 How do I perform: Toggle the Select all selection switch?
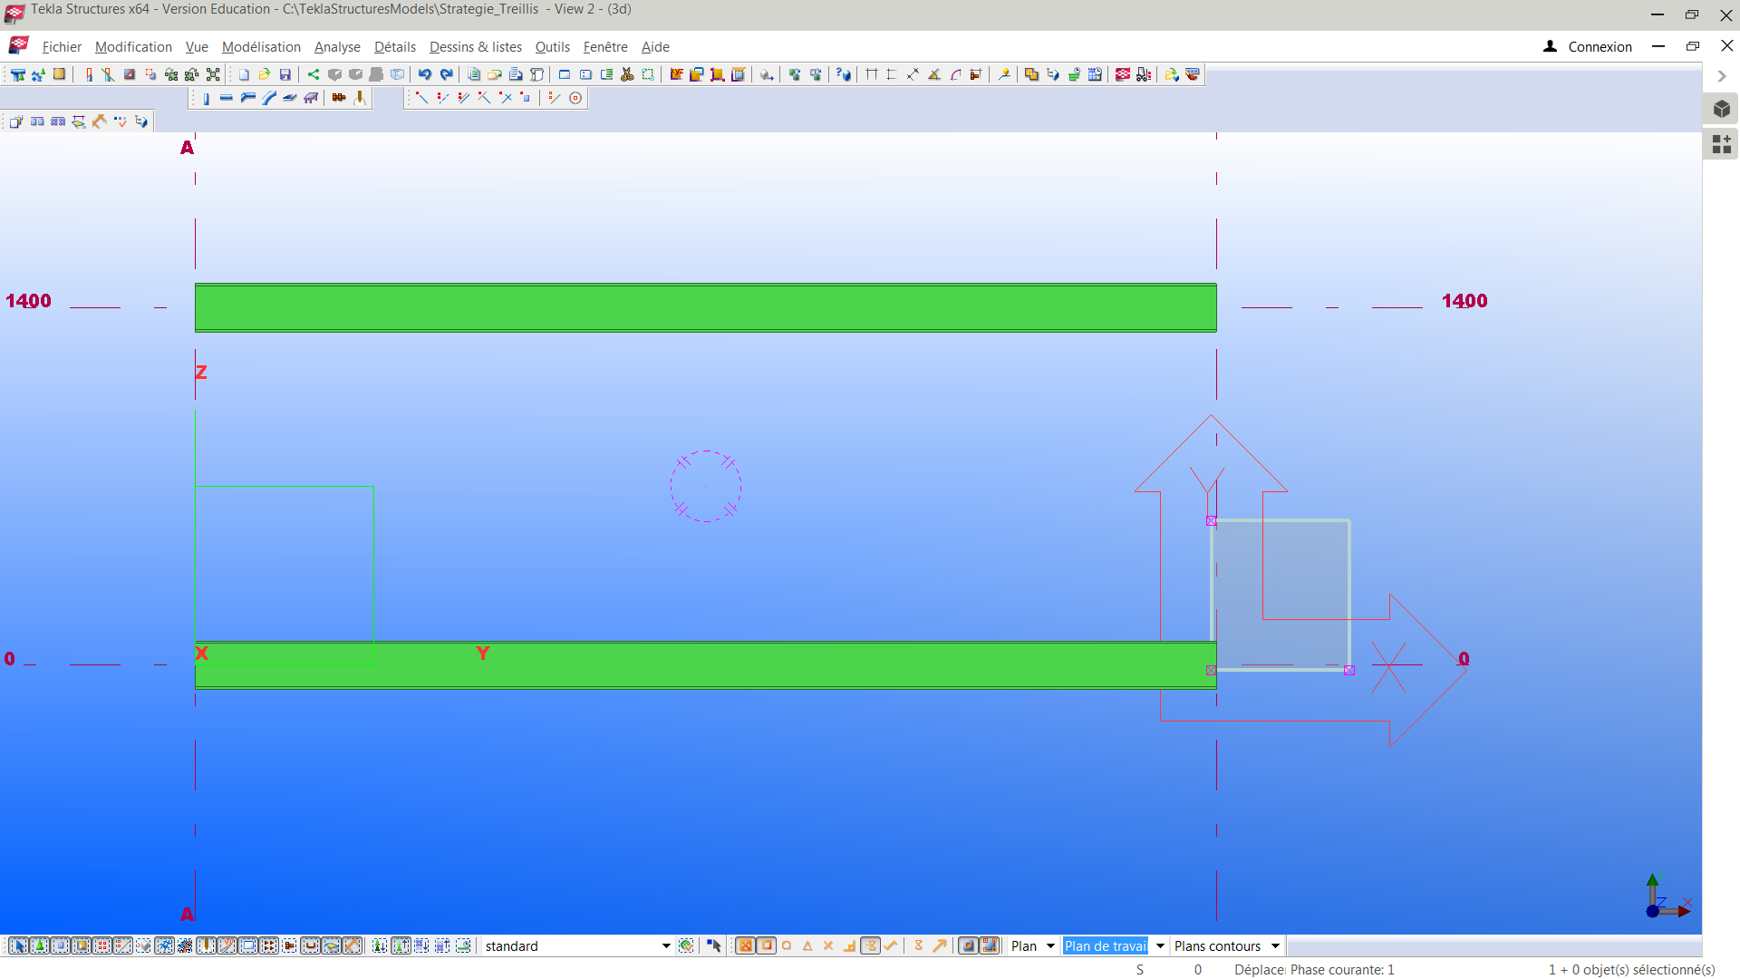tap(19, 945)
